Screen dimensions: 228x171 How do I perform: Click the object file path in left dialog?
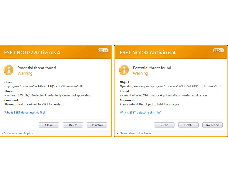point(43,86)
